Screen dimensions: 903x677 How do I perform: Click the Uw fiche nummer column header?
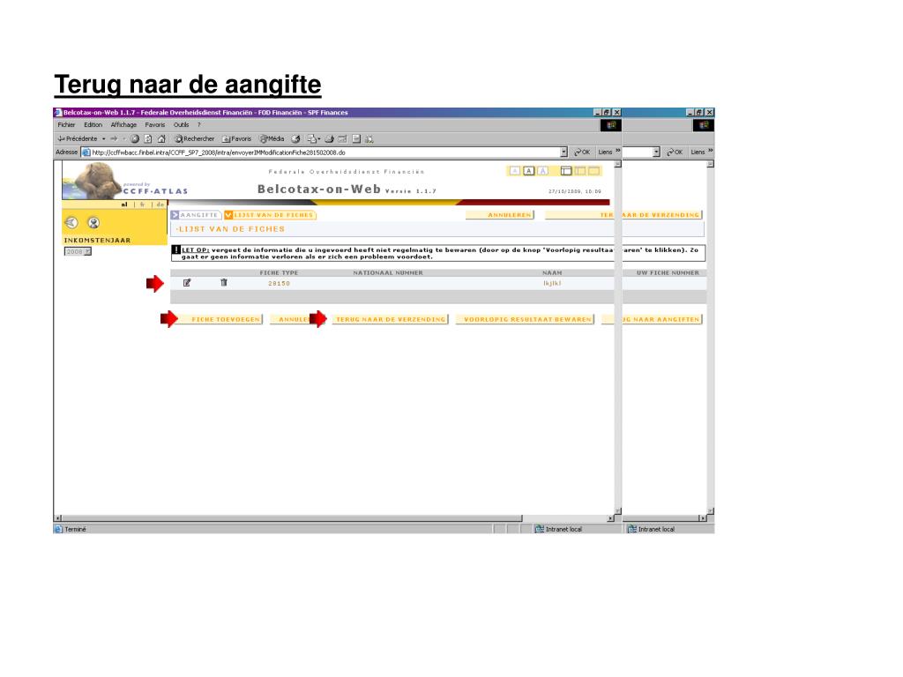click(x=668, y=273)
